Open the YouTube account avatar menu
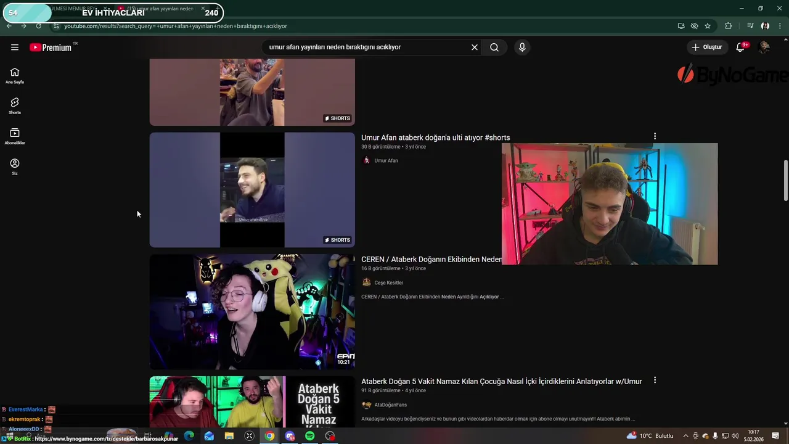 coord(764,47)
